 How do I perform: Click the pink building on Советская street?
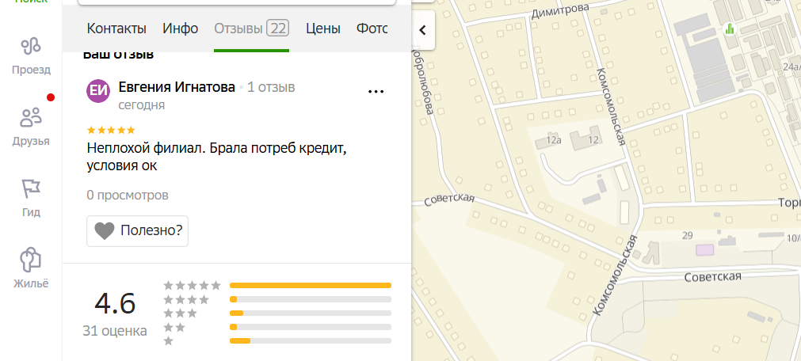[705, 249]
